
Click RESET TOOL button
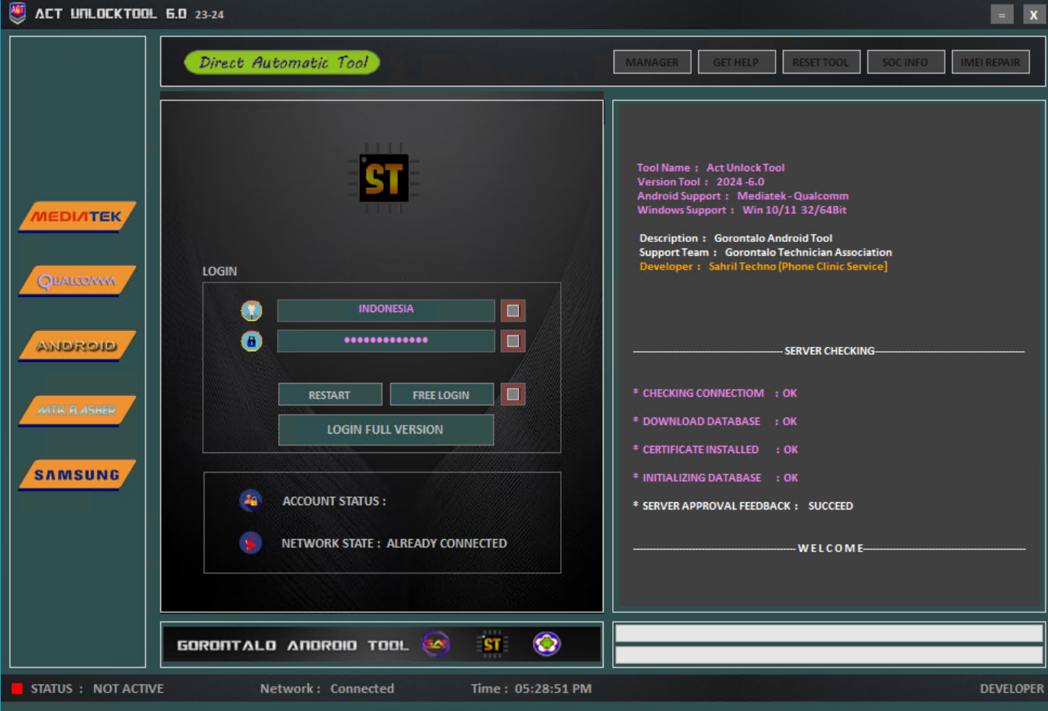pos(821,62)
